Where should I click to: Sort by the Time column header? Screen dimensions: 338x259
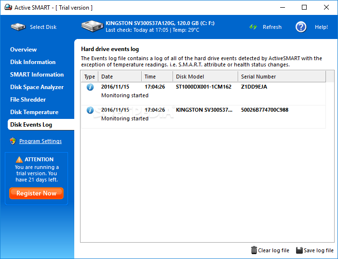157,77
